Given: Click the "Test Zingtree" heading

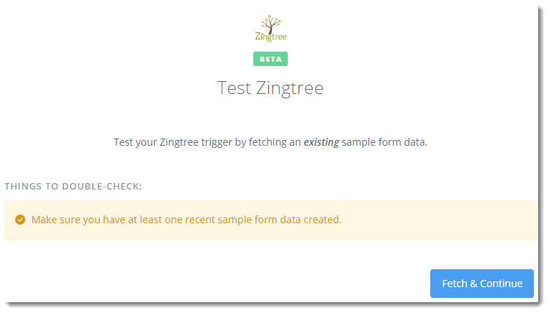Looking at the screenshot, I should point(271,88).
